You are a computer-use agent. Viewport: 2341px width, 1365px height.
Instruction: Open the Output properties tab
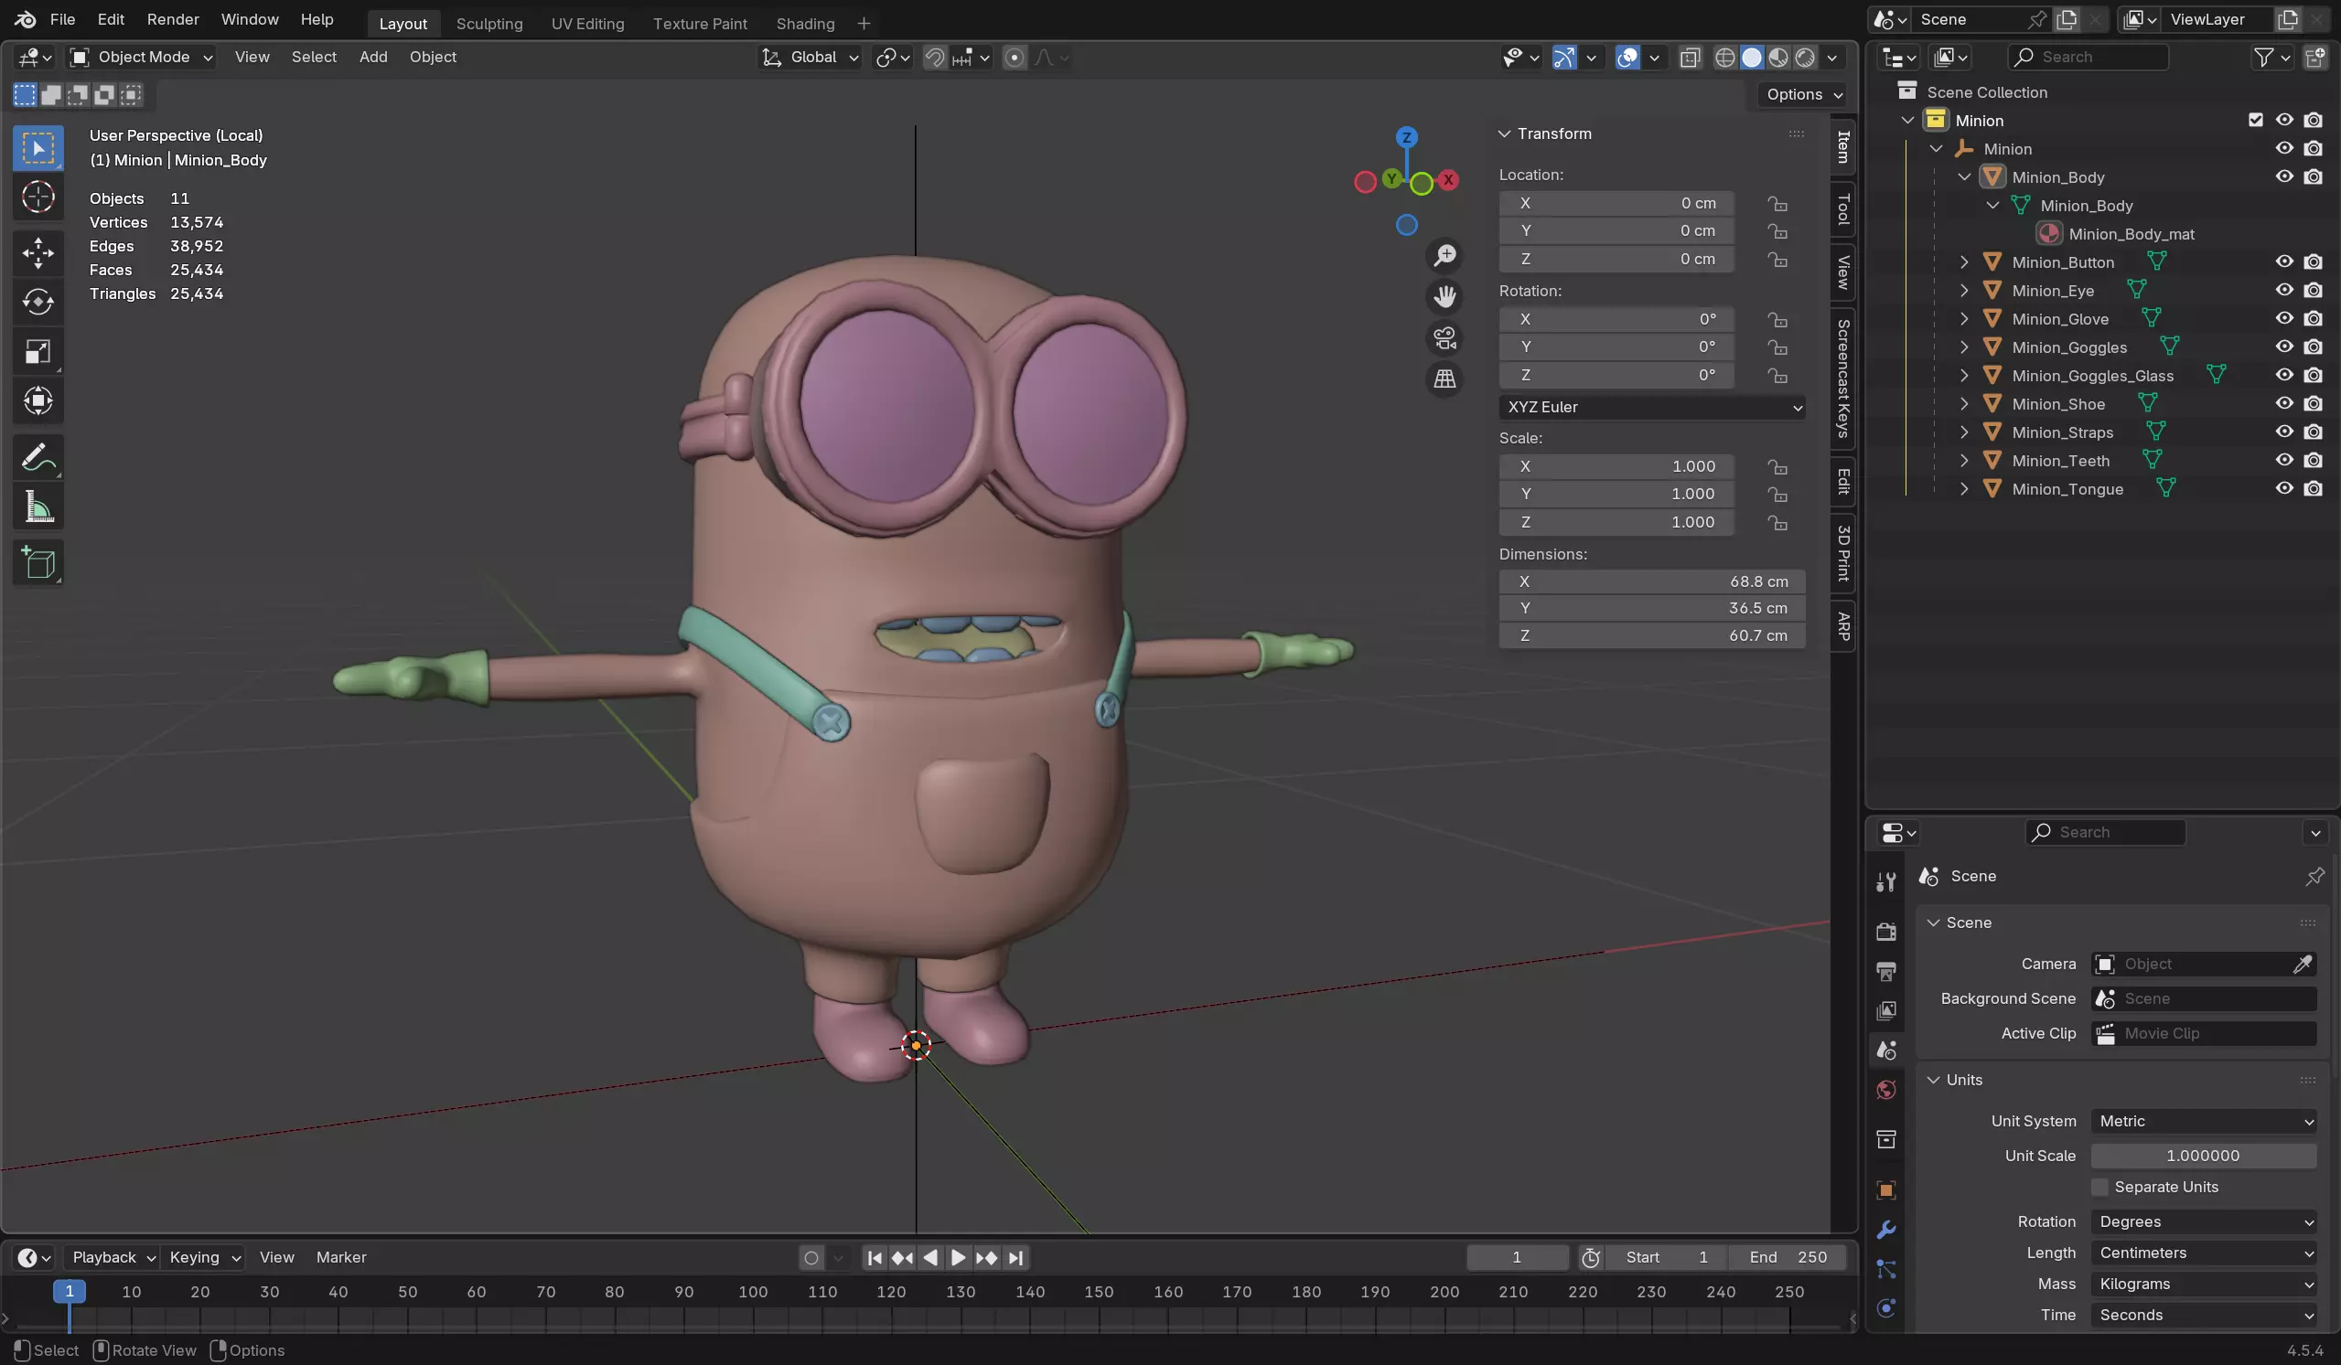(1885, 971)
